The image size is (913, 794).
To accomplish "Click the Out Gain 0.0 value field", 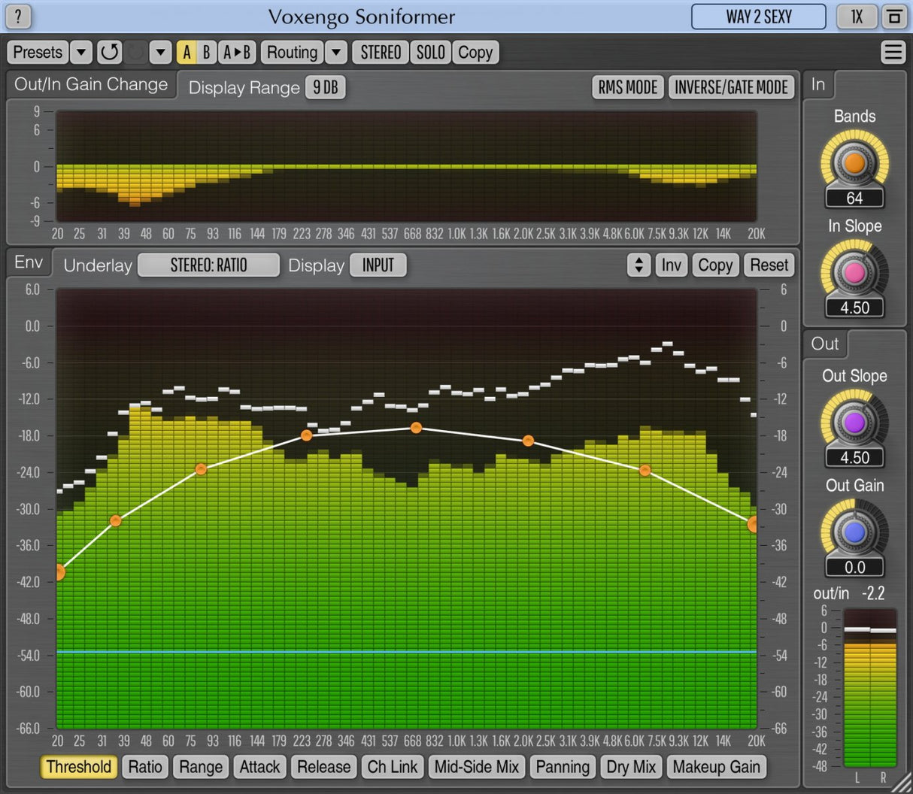I will [854, 567].
